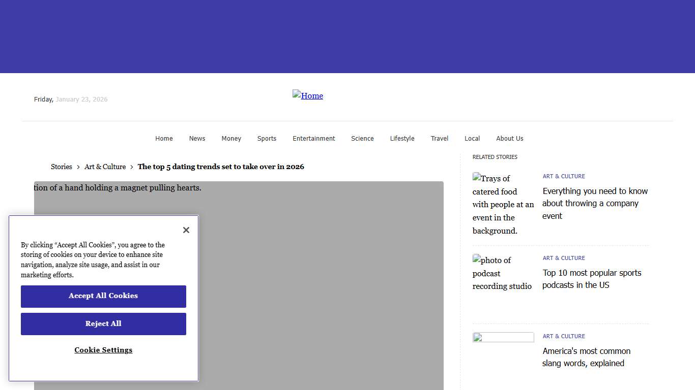Screen dimensions: 695x390
Task: Open America's most common slang article
Action: point(586,357)
